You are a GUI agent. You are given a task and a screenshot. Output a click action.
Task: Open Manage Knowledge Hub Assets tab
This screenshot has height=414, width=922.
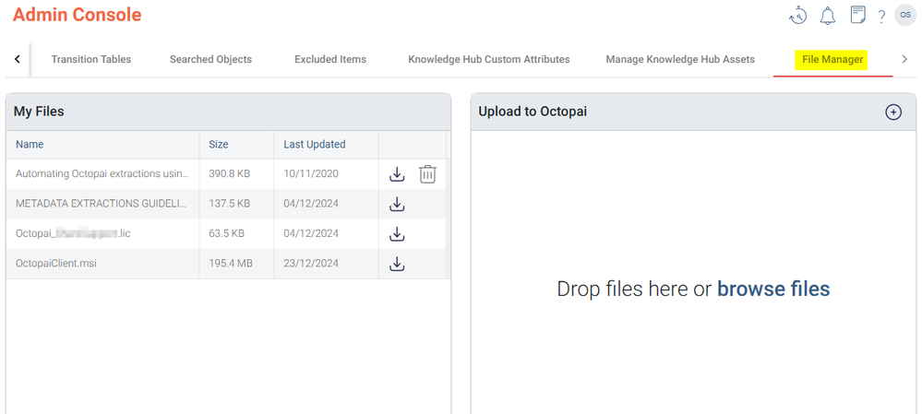[x=680, y=59]
